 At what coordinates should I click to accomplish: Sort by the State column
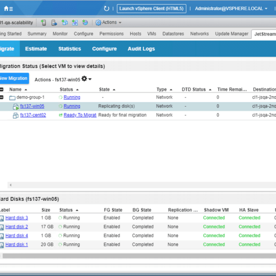pyautogui.click(x=107, y=90)
